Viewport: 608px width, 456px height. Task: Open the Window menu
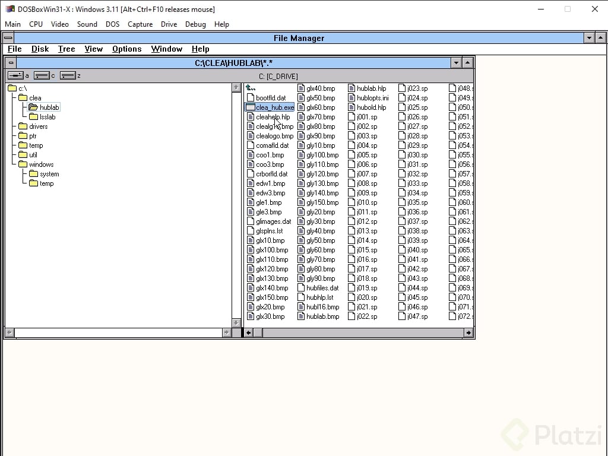click(167, 49)
